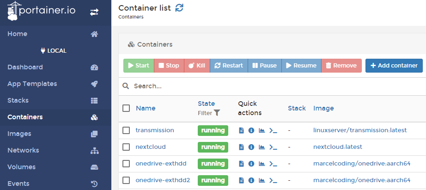Click the LOCAL endpoint label
This screenshot has height=190, width=426.
(x=54, y=51)
